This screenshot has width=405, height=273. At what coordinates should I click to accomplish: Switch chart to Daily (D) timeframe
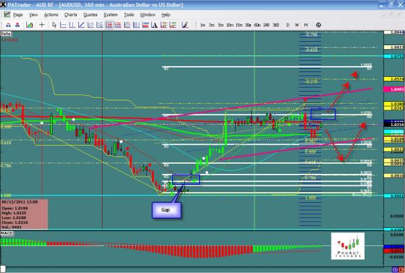[x=288, y=25]
